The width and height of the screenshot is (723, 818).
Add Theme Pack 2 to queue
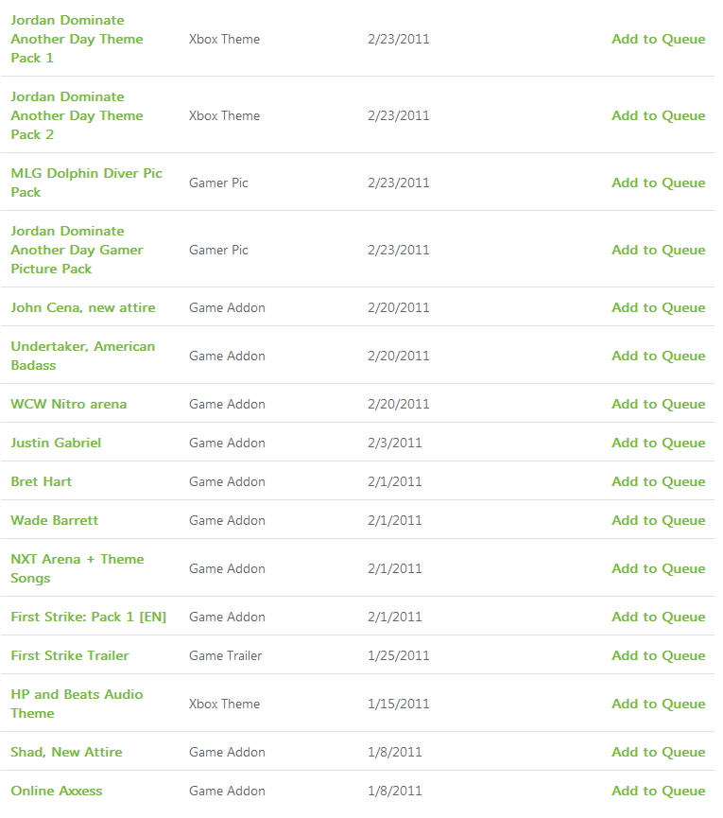coord(659,115)
